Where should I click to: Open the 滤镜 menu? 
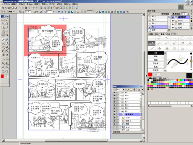coord(59,4)
